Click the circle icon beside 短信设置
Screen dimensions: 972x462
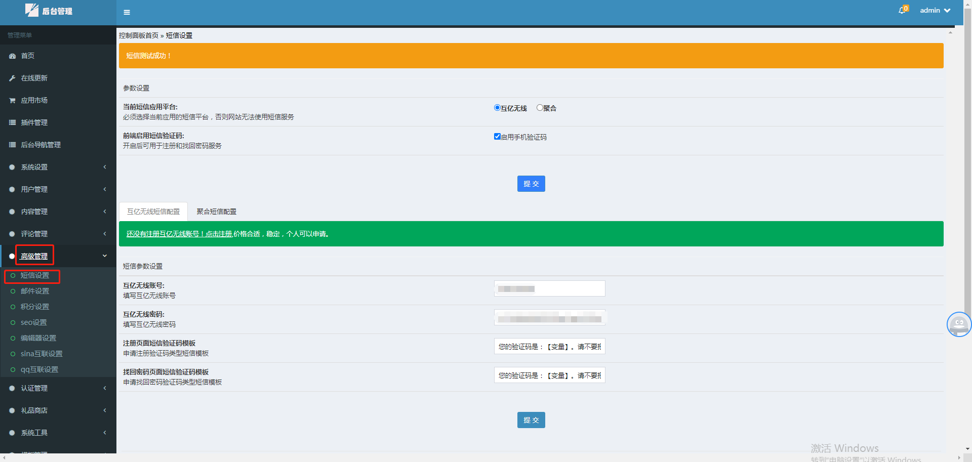click(13, 276)
